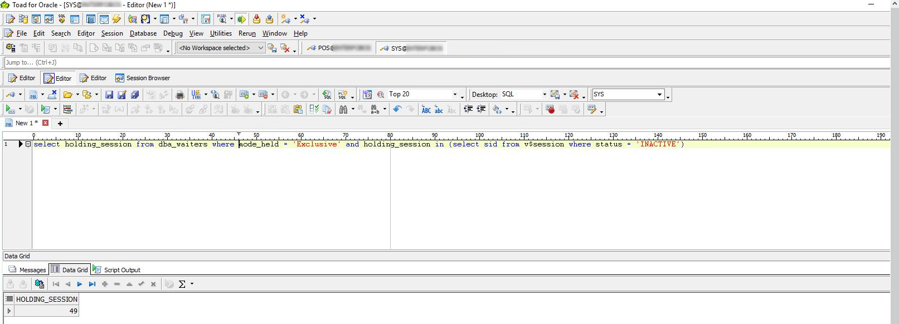Image resolution: width=899 pixels, height=324 pixels.
Task: Convert selection to lowercase with abc icon
Action: pos(439,110)
